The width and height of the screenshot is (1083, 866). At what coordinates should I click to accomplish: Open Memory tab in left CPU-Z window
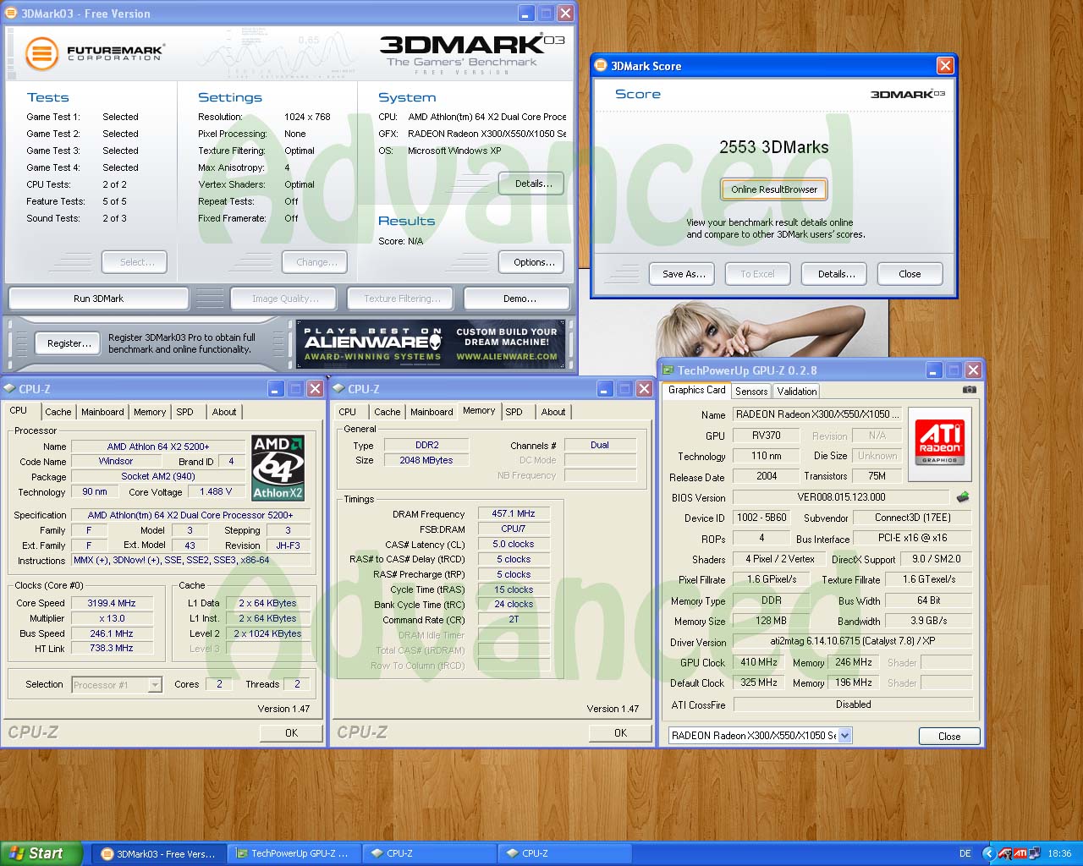(x=150, y=412)
